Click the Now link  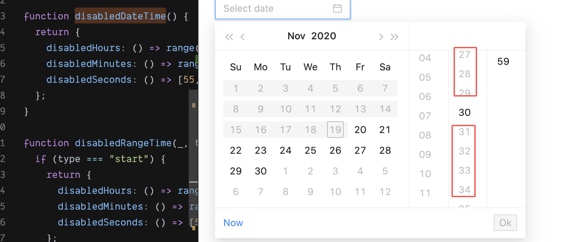click(x=233, y=223)
